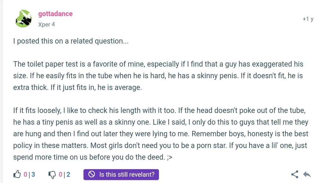This screenshot has height=183, width=322.
Task: Click the thumbs up icon
Action: pos(17,174)
